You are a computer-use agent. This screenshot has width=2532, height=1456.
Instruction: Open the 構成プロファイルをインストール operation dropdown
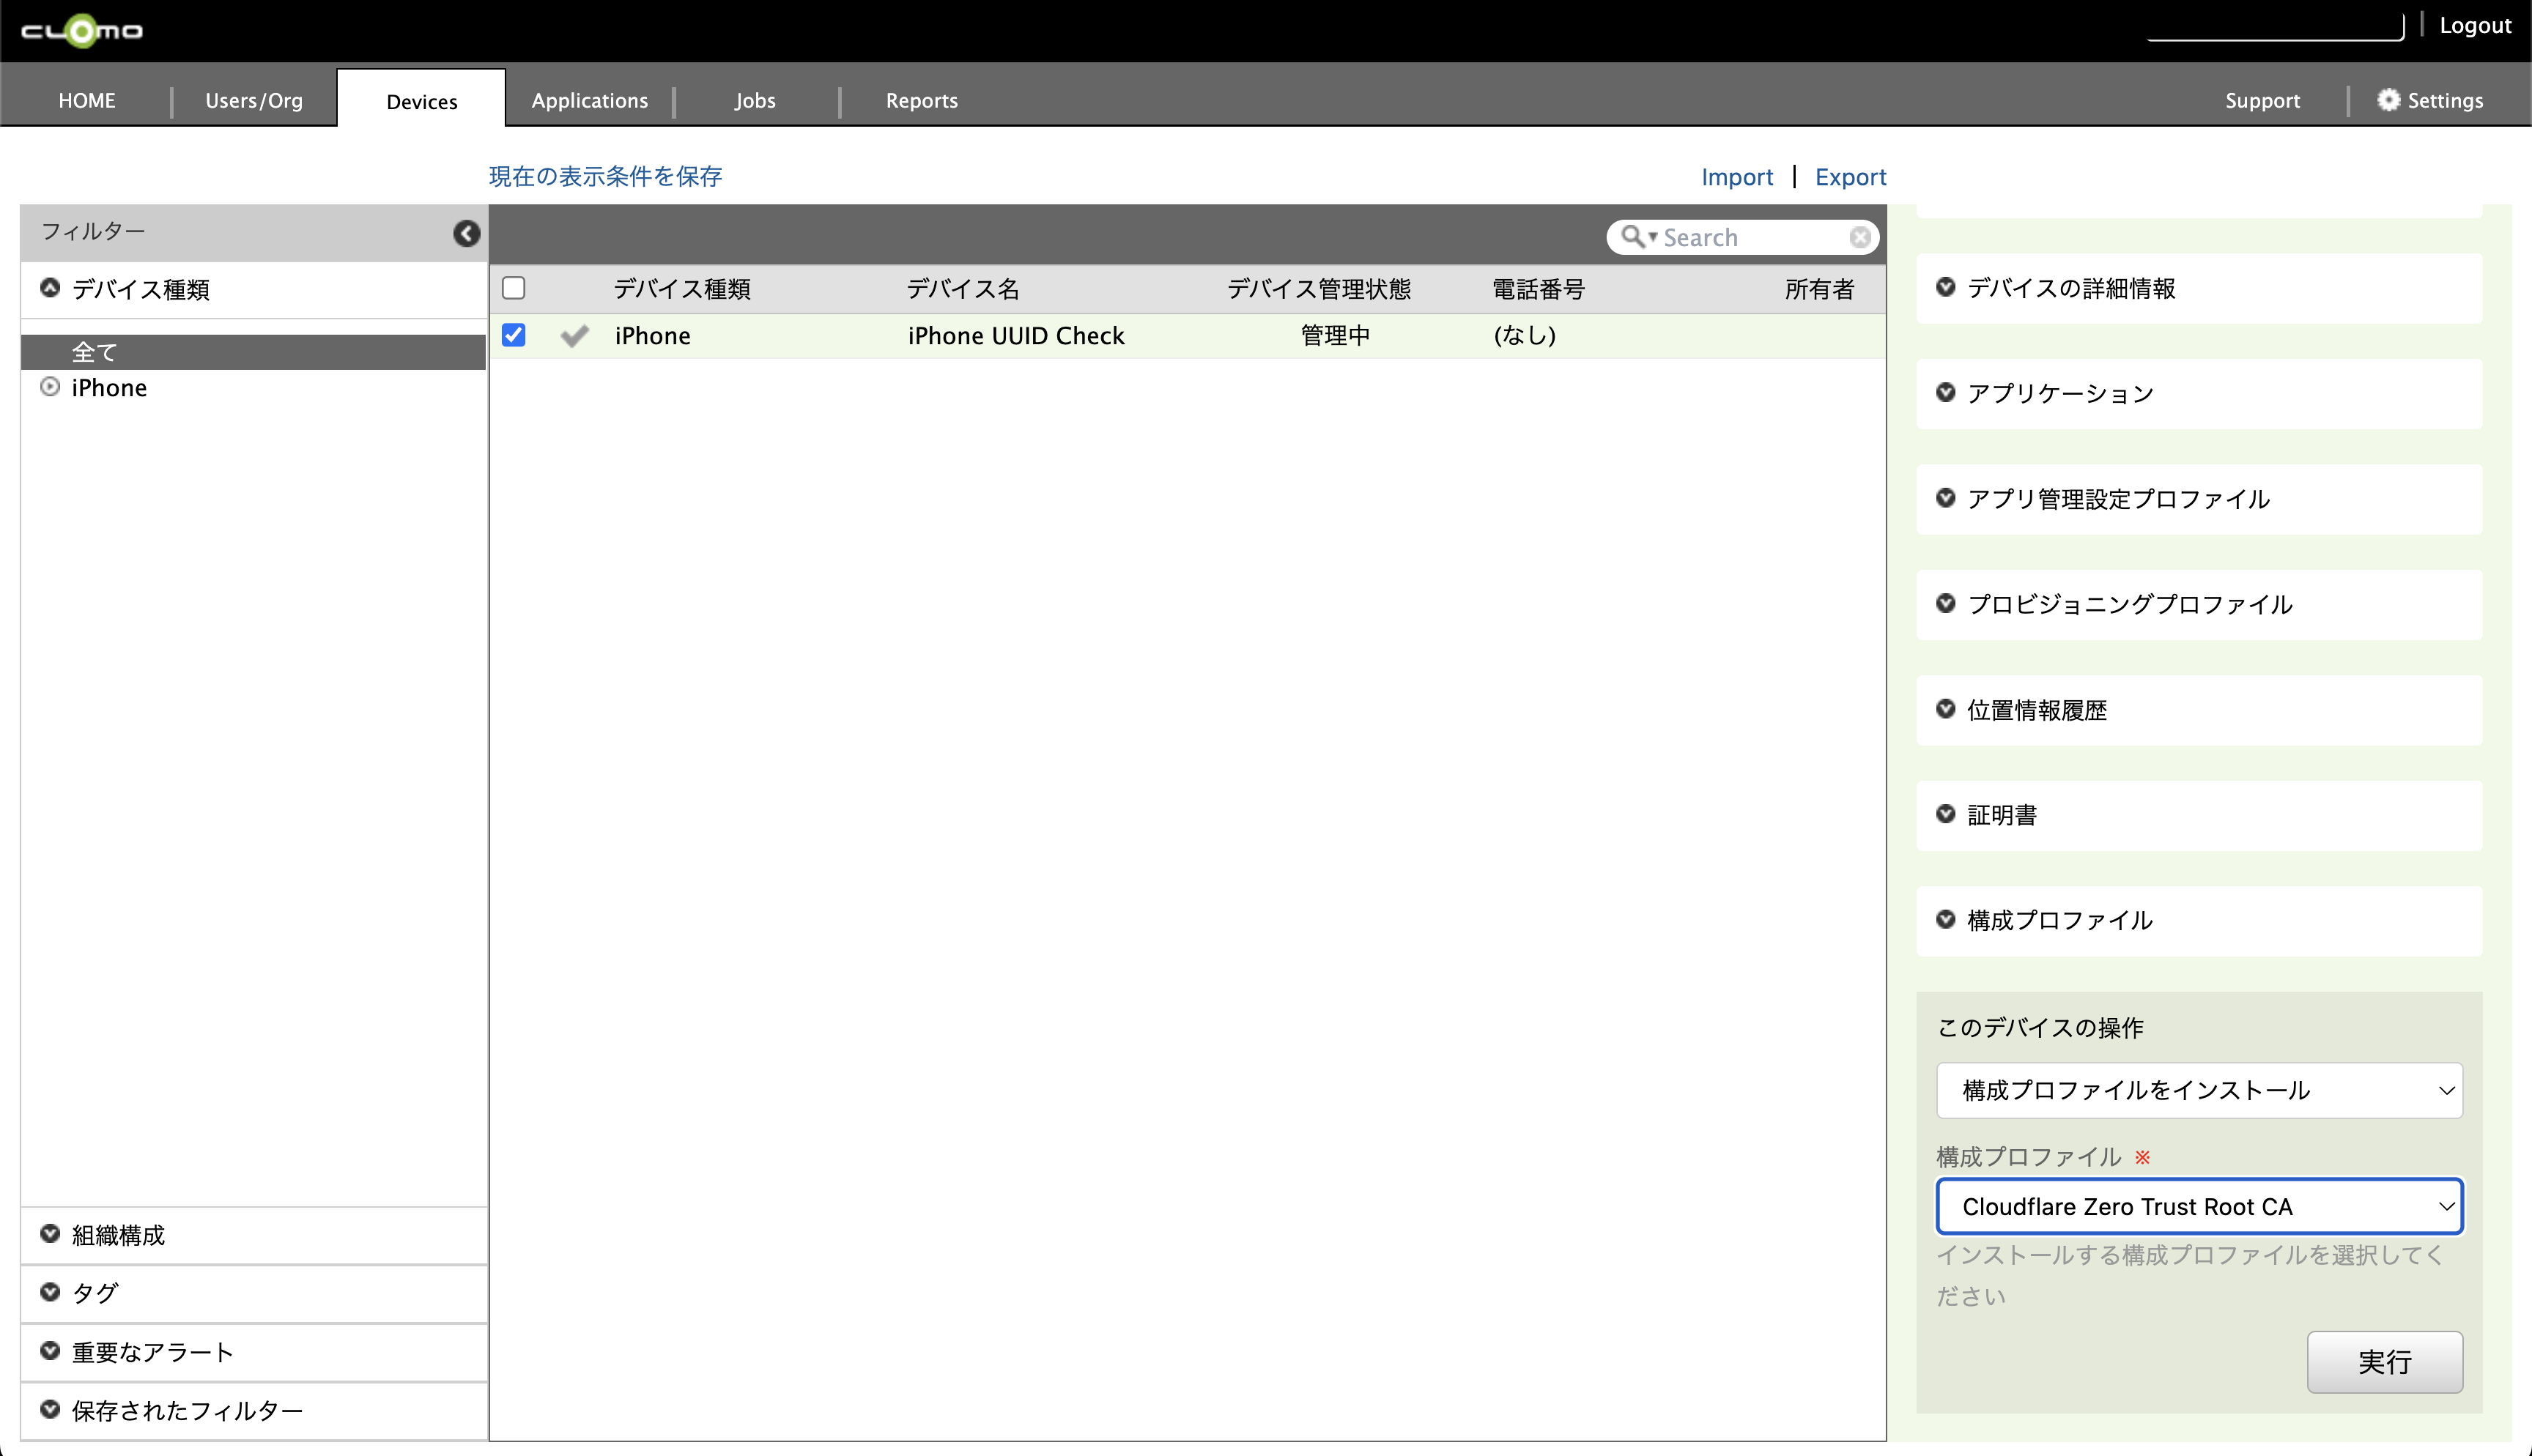(2198, 1090)
